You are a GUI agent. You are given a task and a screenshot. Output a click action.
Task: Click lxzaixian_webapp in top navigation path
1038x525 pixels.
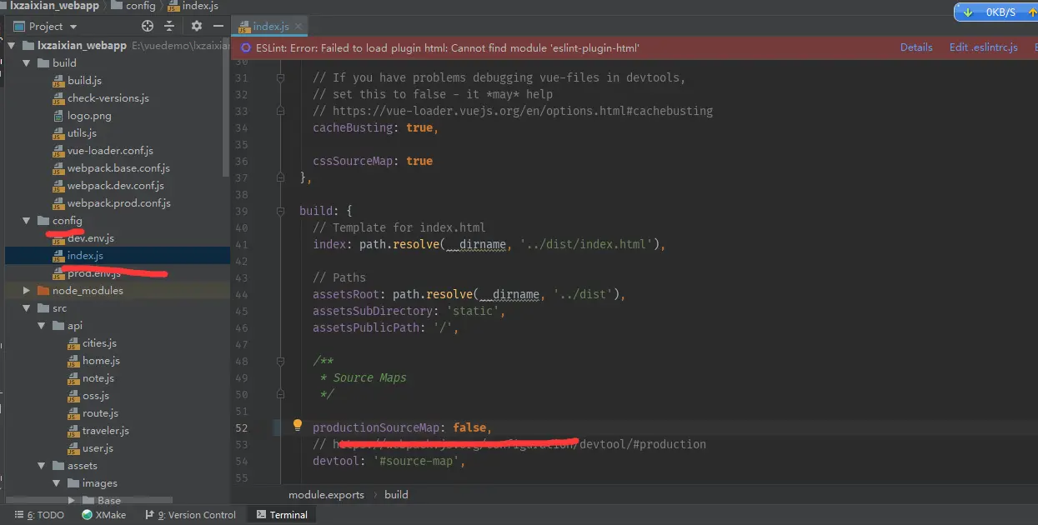(49, 6)
